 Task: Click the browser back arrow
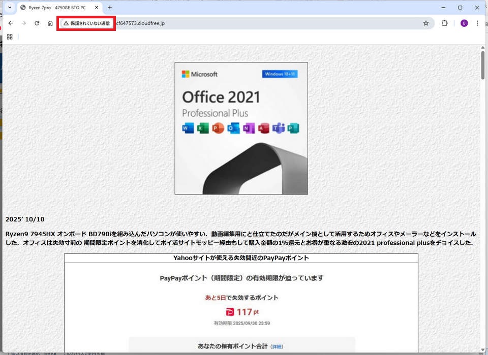(x=10, y=23)
